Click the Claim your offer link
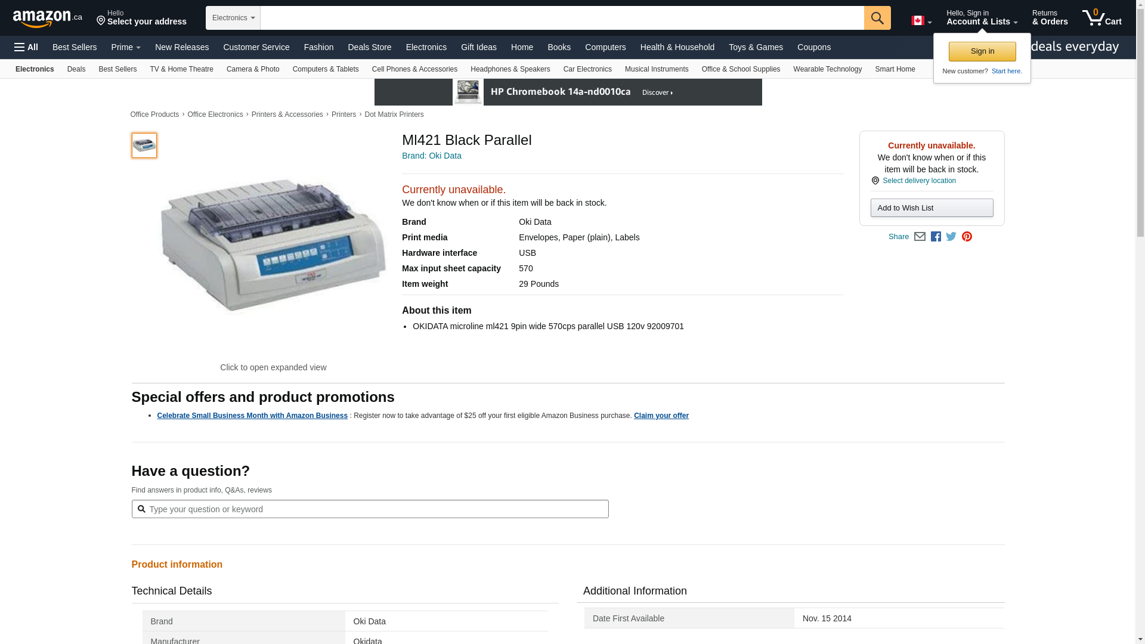The image size is (1145, 644). pyautogui.click(x=661, y=416)
